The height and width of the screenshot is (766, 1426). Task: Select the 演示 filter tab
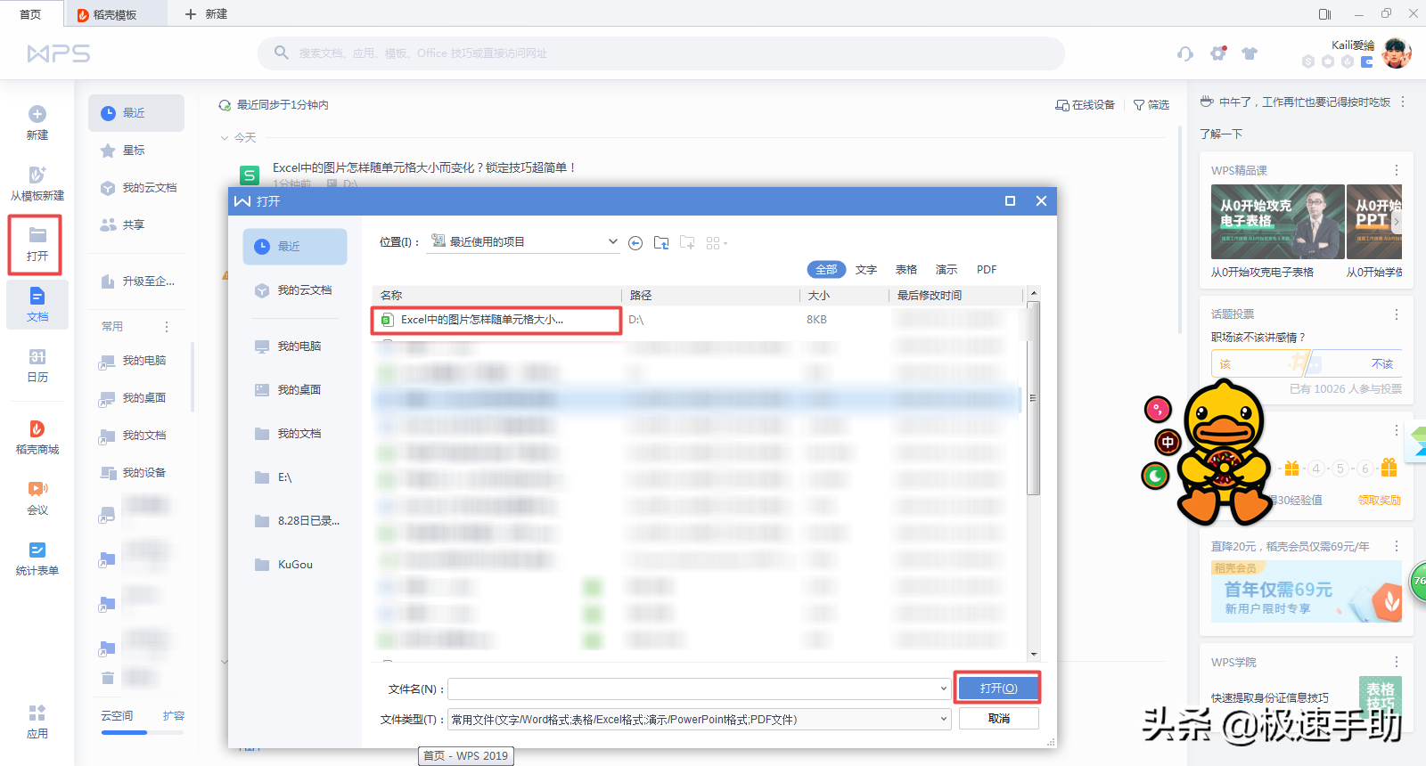point(947,270)
